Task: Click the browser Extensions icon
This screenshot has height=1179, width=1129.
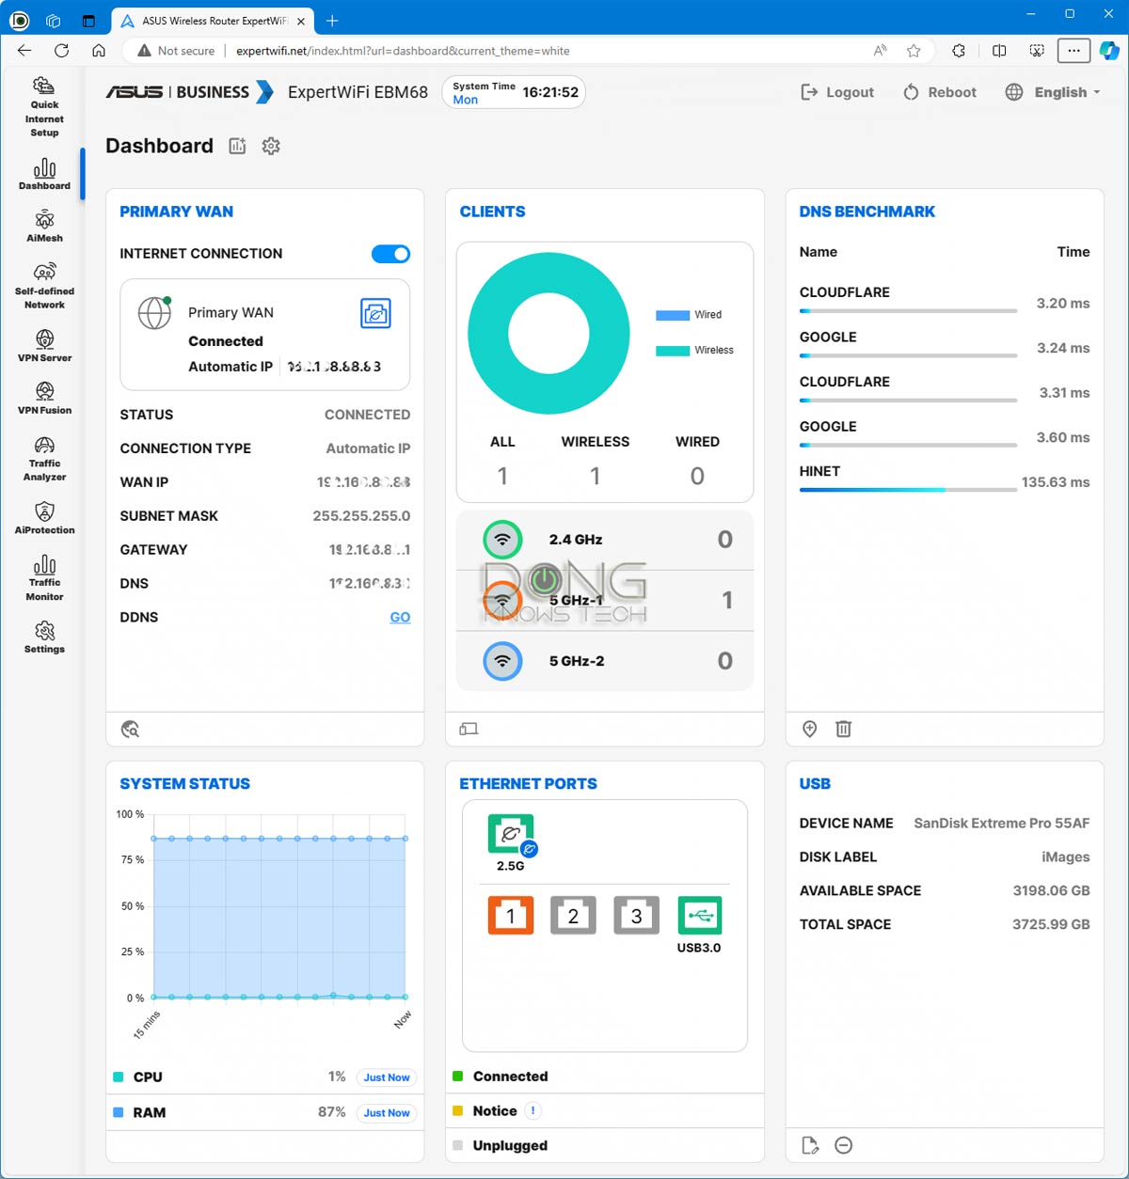Action: coord(959,51)
